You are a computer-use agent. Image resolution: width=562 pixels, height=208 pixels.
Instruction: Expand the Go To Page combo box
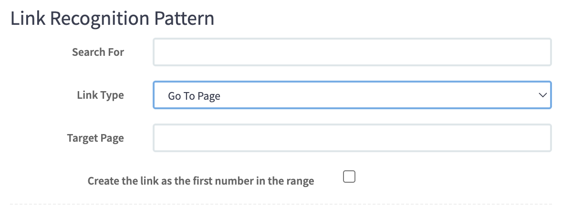click(352, 95)
